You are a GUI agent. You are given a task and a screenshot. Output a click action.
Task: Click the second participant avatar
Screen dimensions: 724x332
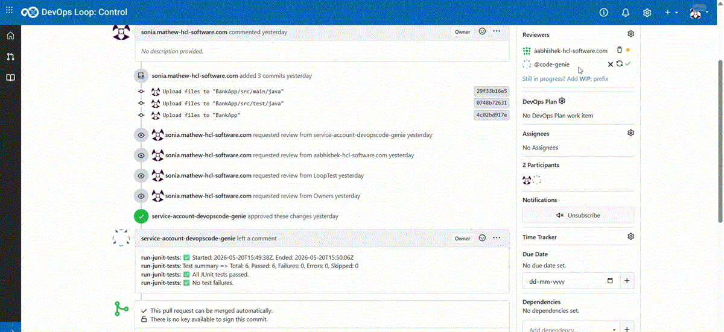click(x=537, y=180)
